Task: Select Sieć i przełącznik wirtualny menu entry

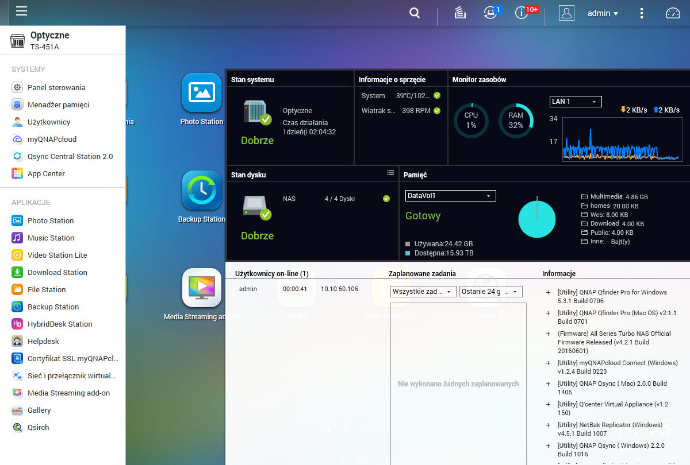Action: [x=63, y=375]
